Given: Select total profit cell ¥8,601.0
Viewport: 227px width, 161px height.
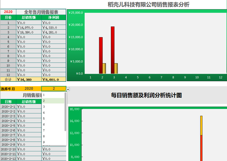Looking at the screenshot, I should click(54, 79).
